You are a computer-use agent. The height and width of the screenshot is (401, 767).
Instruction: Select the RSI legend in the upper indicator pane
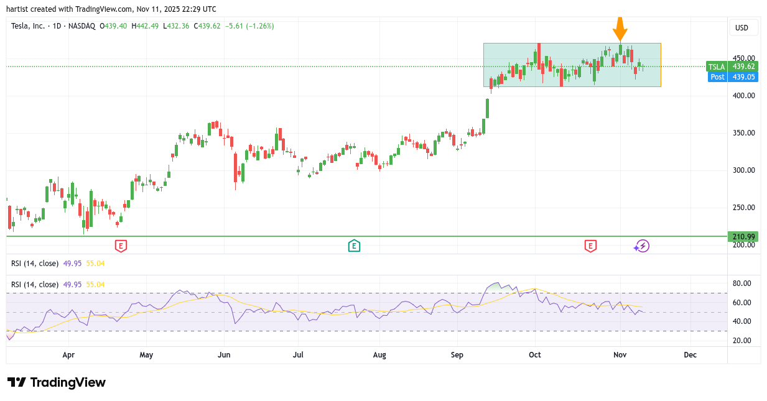[35, 264]
